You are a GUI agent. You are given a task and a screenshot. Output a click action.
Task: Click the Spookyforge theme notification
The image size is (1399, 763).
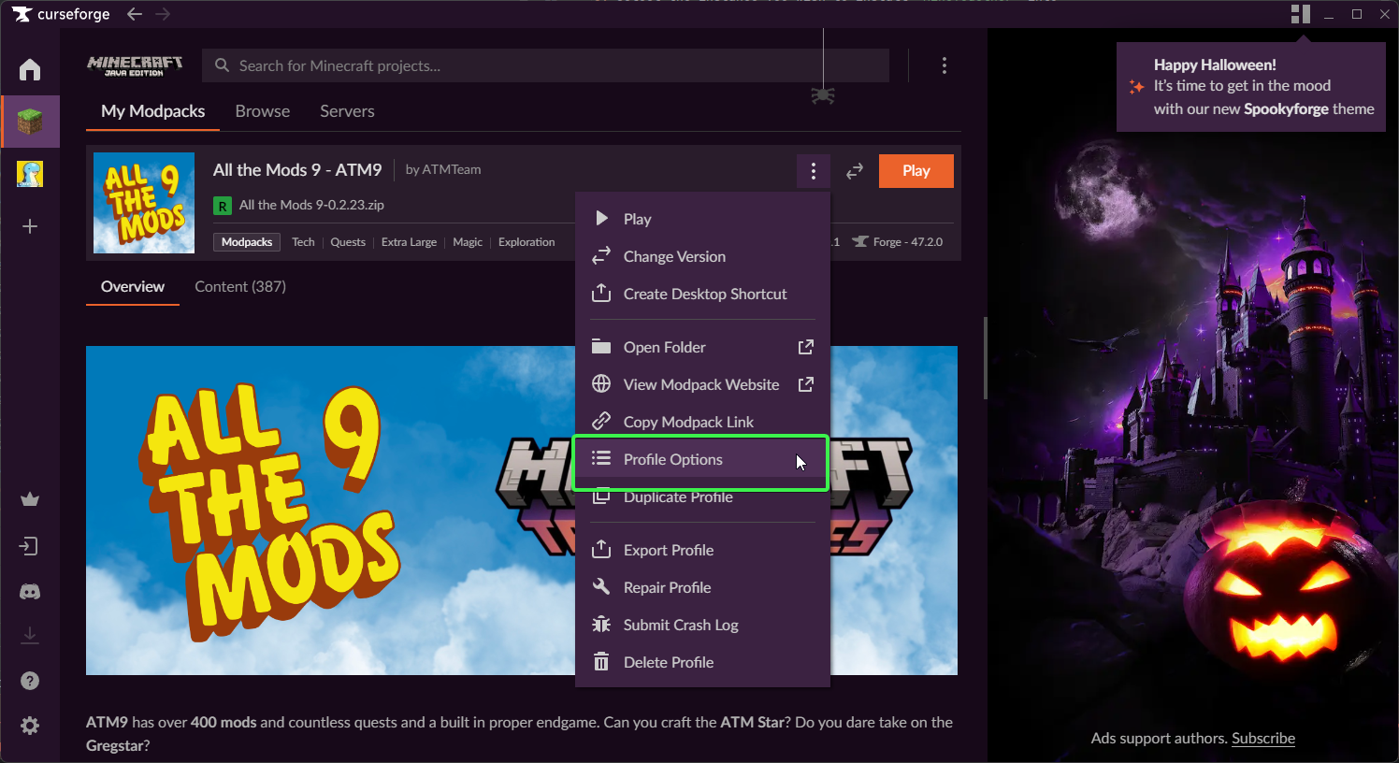coord(1251,87)
